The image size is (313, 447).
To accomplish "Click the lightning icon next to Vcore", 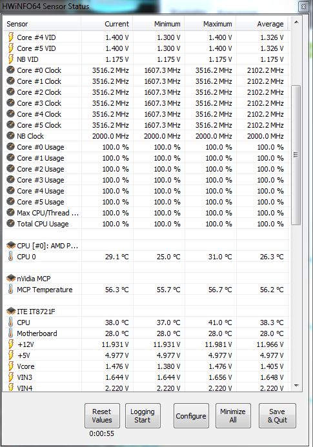I will click(x=10, y=366).
